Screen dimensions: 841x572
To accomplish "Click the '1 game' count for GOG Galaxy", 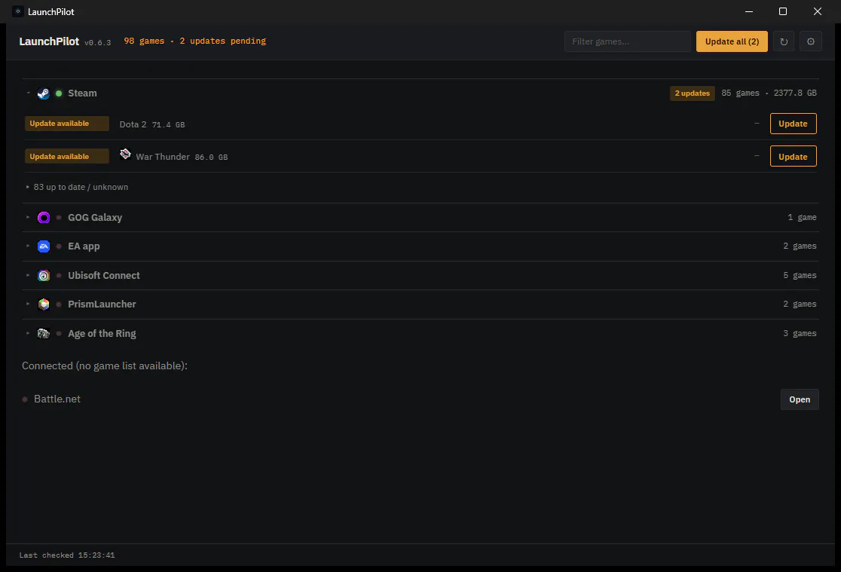I will pyautogui.click(x=802, y=217).
